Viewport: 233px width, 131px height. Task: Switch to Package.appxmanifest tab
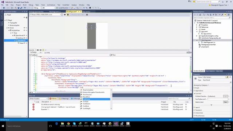point(36,12)
